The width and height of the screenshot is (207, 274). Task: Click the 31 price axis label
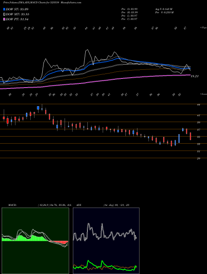[199, 152]
